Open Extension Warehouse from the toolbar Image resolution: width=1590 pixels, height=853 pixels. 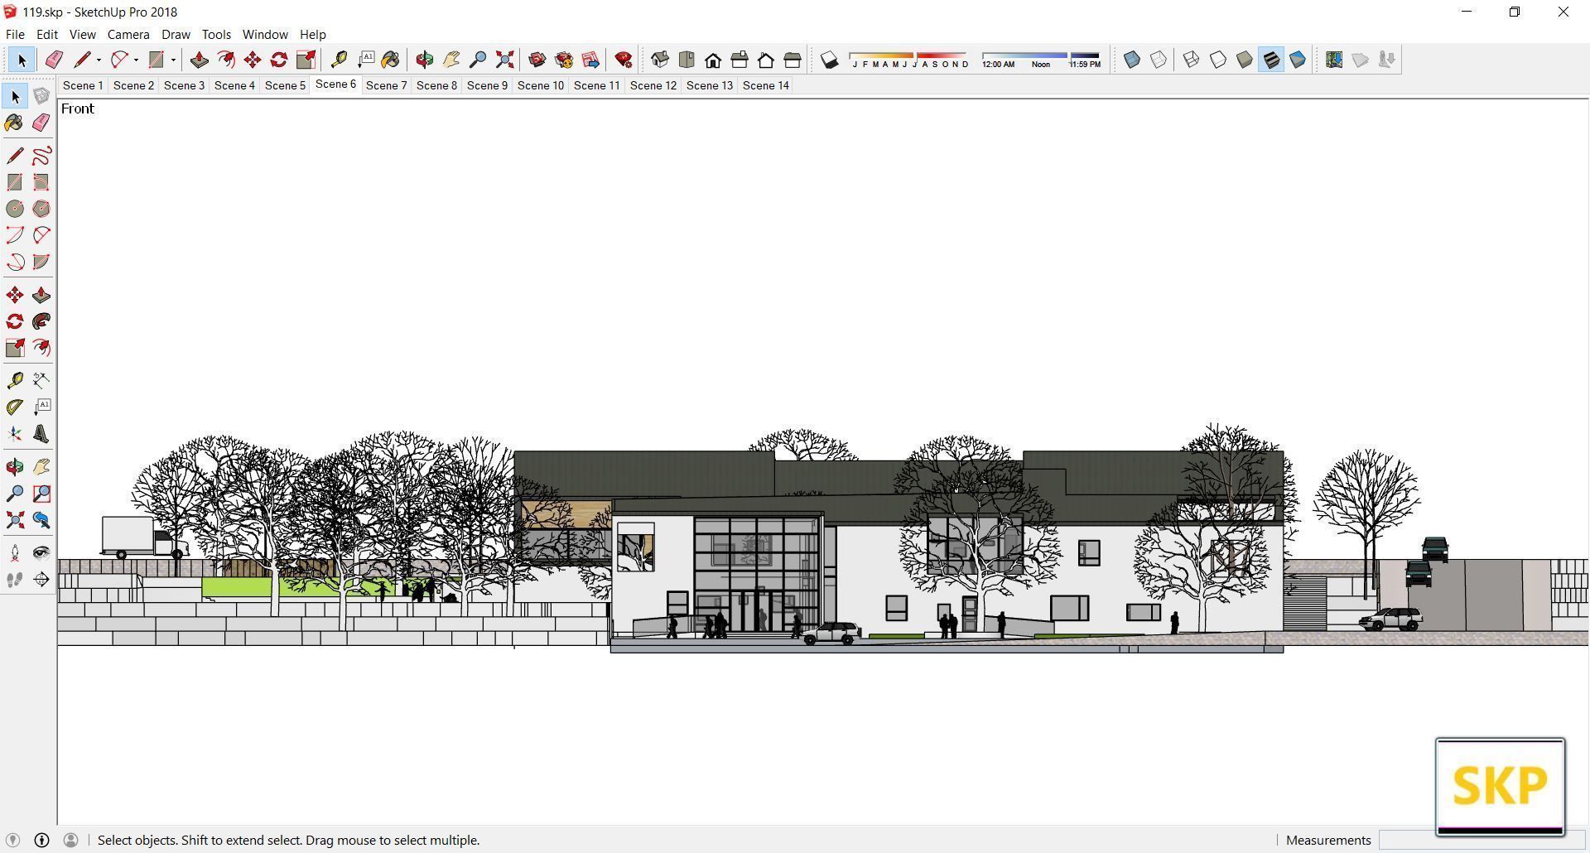pos(564,60)
